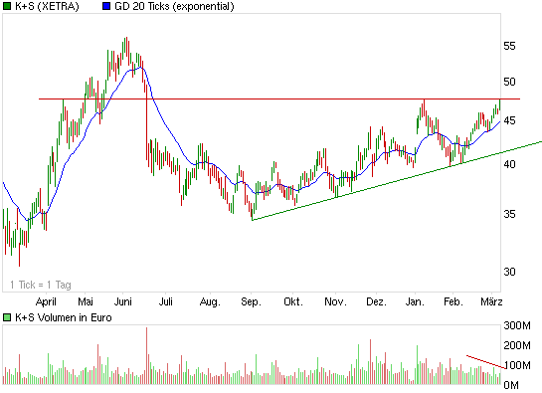
Task: Click the 'Juli' month label
Action: 165,301
